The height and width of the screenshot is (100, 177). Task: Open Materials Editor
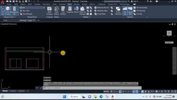click(x=101, y=11)
